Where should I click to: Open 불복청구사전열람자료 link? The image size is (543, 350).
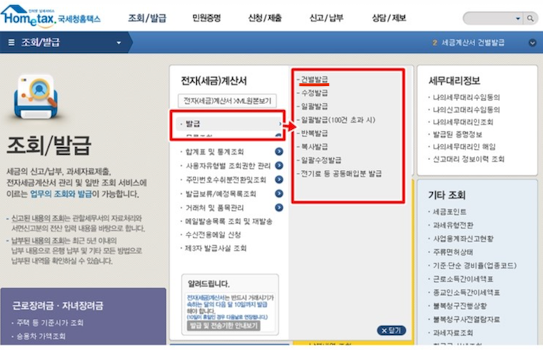pos(466,319)
